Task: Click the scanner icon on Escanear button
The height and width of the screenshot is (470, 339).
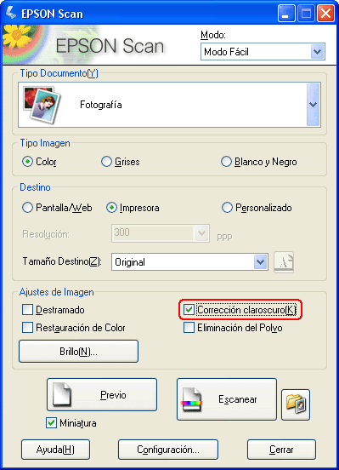Action: pos(191,400)
